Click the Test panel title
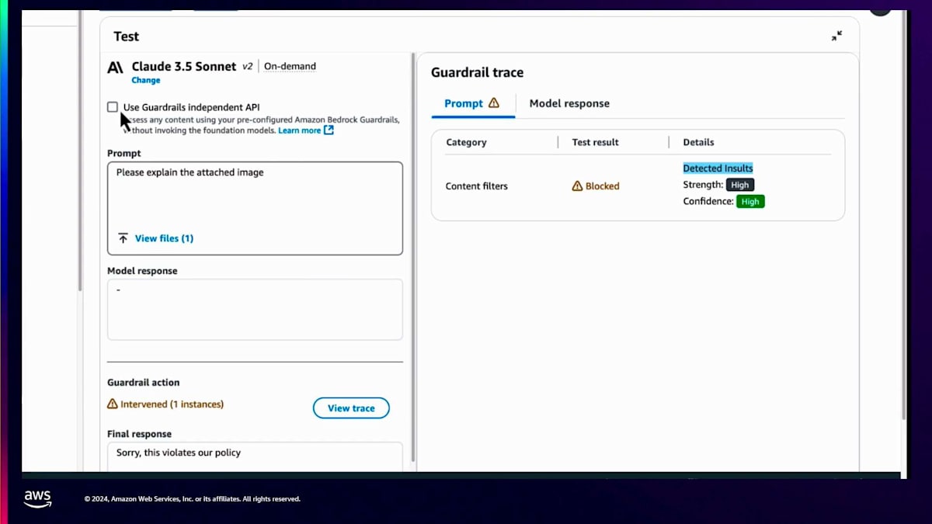This screenshot has width=932, height=524. click(127, 36)
